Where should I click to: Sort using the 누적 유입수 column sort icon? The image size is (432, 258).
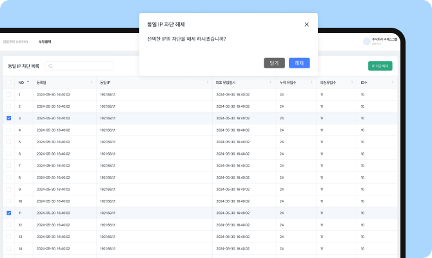311,83
